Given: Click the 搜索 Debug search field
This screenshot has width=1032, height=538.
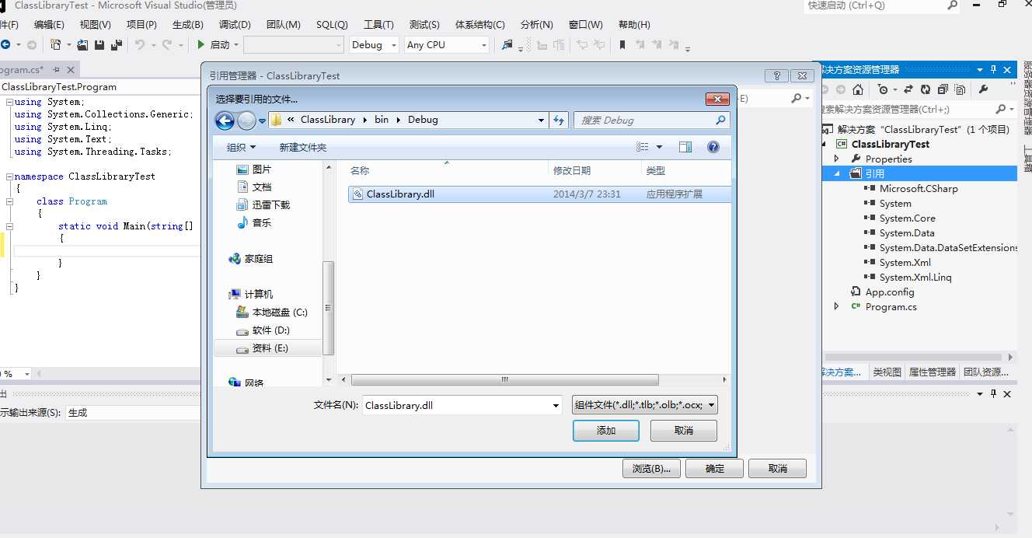Looking at the screenshot, I should click(651, 121).
